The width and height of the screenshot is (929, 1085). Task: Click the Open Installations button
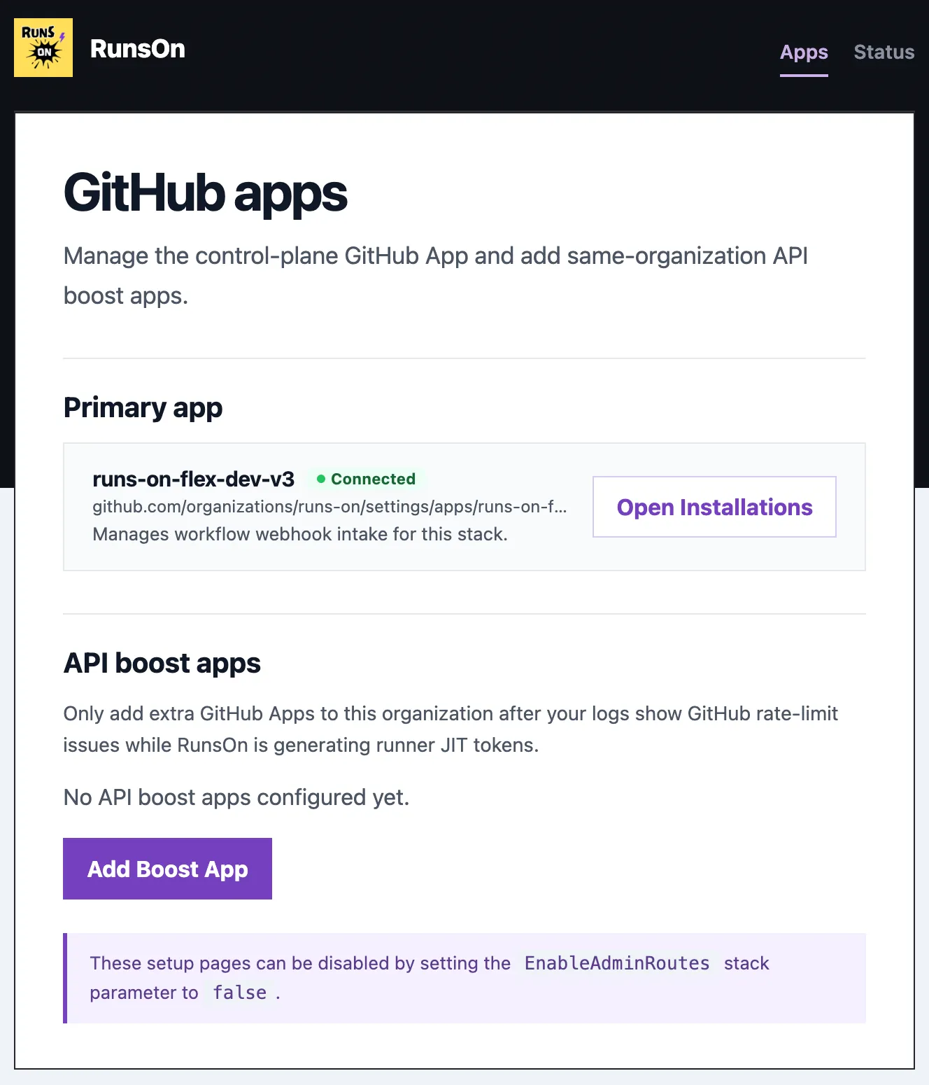(714, 507)
